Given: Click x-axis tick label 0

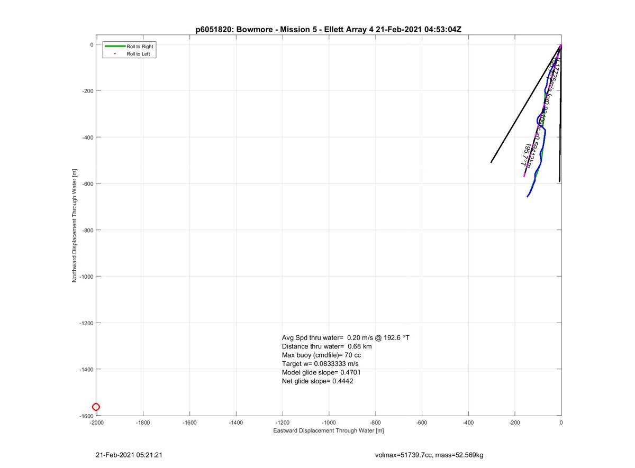Looking at the screenshot, I should 561,423.
